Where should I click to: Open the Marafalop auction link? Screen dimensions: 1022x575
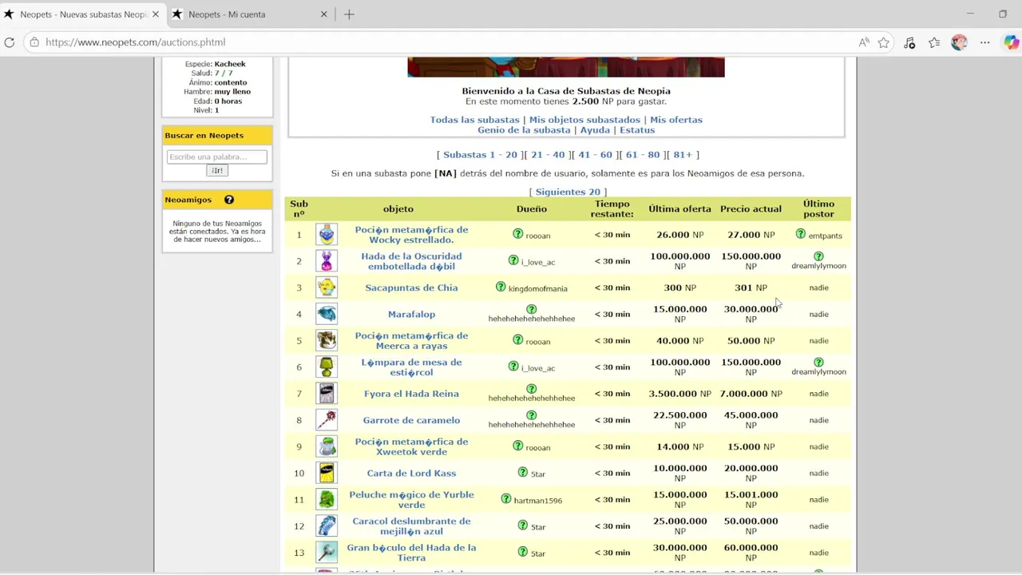[411, 315]
